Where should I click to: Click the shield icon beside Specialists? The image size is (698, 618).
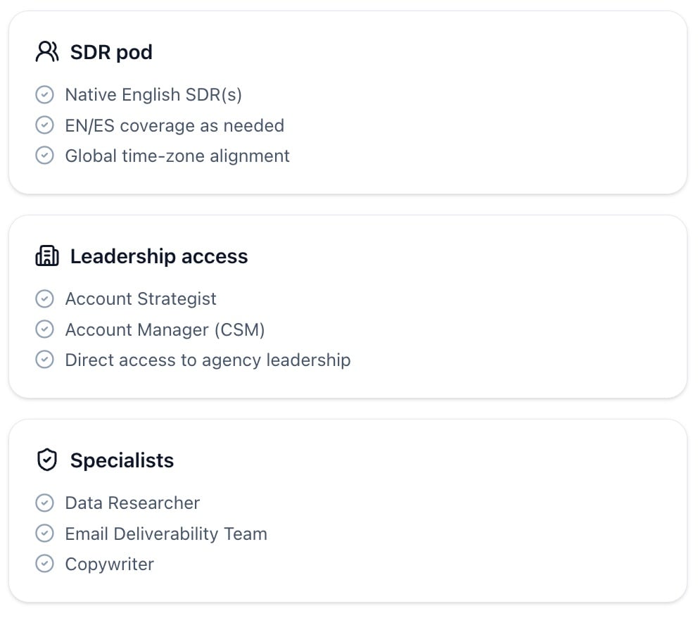[x=47, y=460]
